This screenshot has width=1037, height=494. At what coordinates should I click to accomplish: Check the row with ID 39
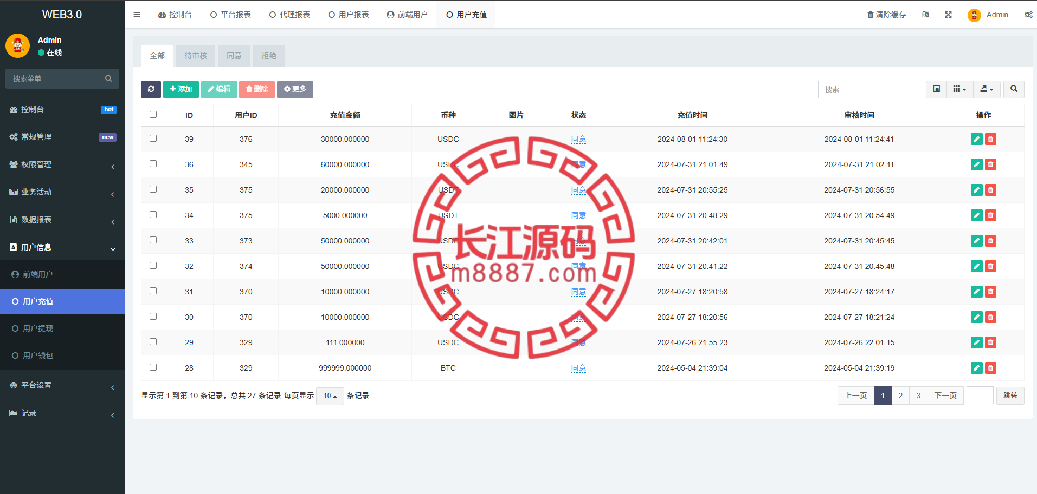153,139
